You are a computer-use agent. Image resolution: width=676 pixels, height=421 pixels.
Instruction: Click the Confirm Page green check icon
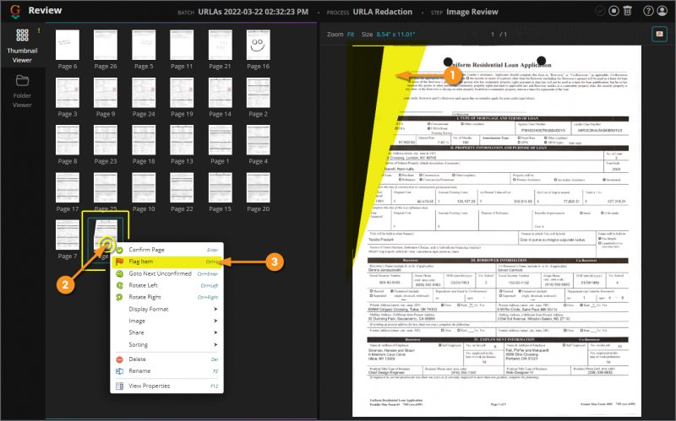[x=120, y=250]
